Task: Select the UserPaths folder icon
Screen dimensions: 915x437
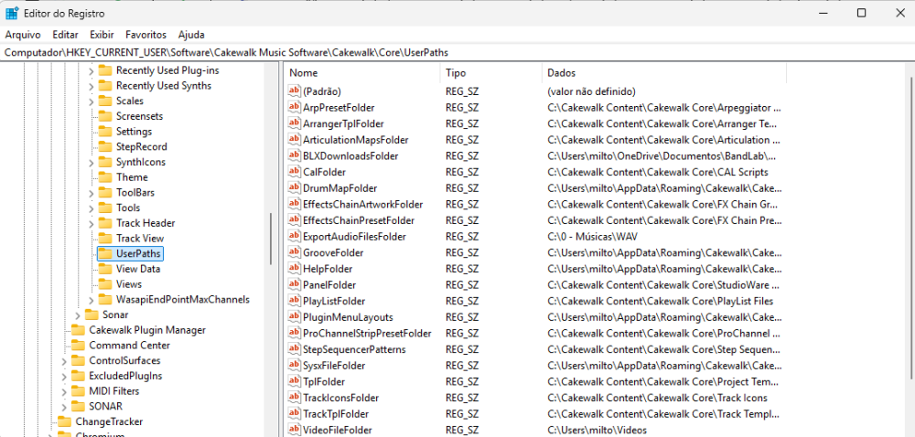Action: click(x=105, y=253)
